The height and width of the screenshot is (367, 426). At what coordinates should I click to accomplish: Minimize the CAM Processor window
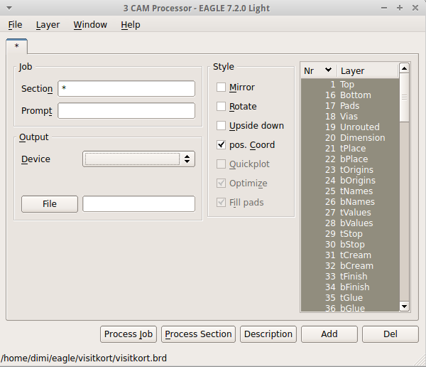(384, 8)
